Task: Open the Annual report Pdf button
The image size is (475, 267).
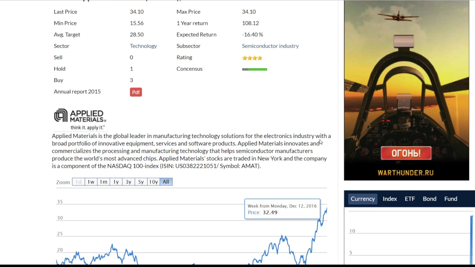Action: [x=136, y=92]
